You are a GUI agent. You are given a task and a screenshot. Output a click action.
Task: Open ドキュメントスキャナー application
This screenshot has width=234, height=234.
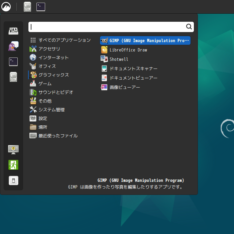click(x=133, y=69)
